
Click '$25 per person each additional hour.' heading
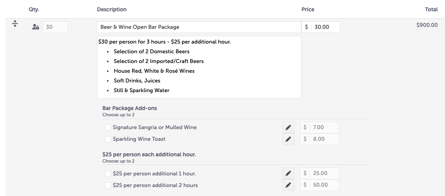pos(149,155)
